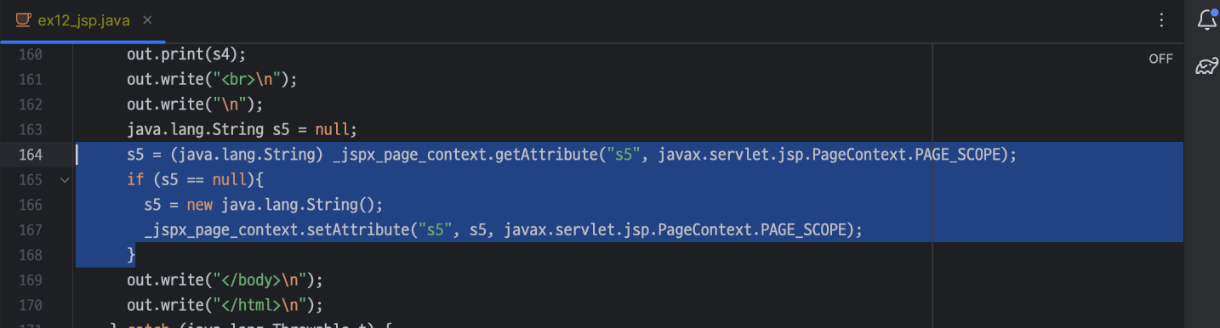Open the editor tabs more-options menu
Screen dimensions: 1220x328
1162,20
